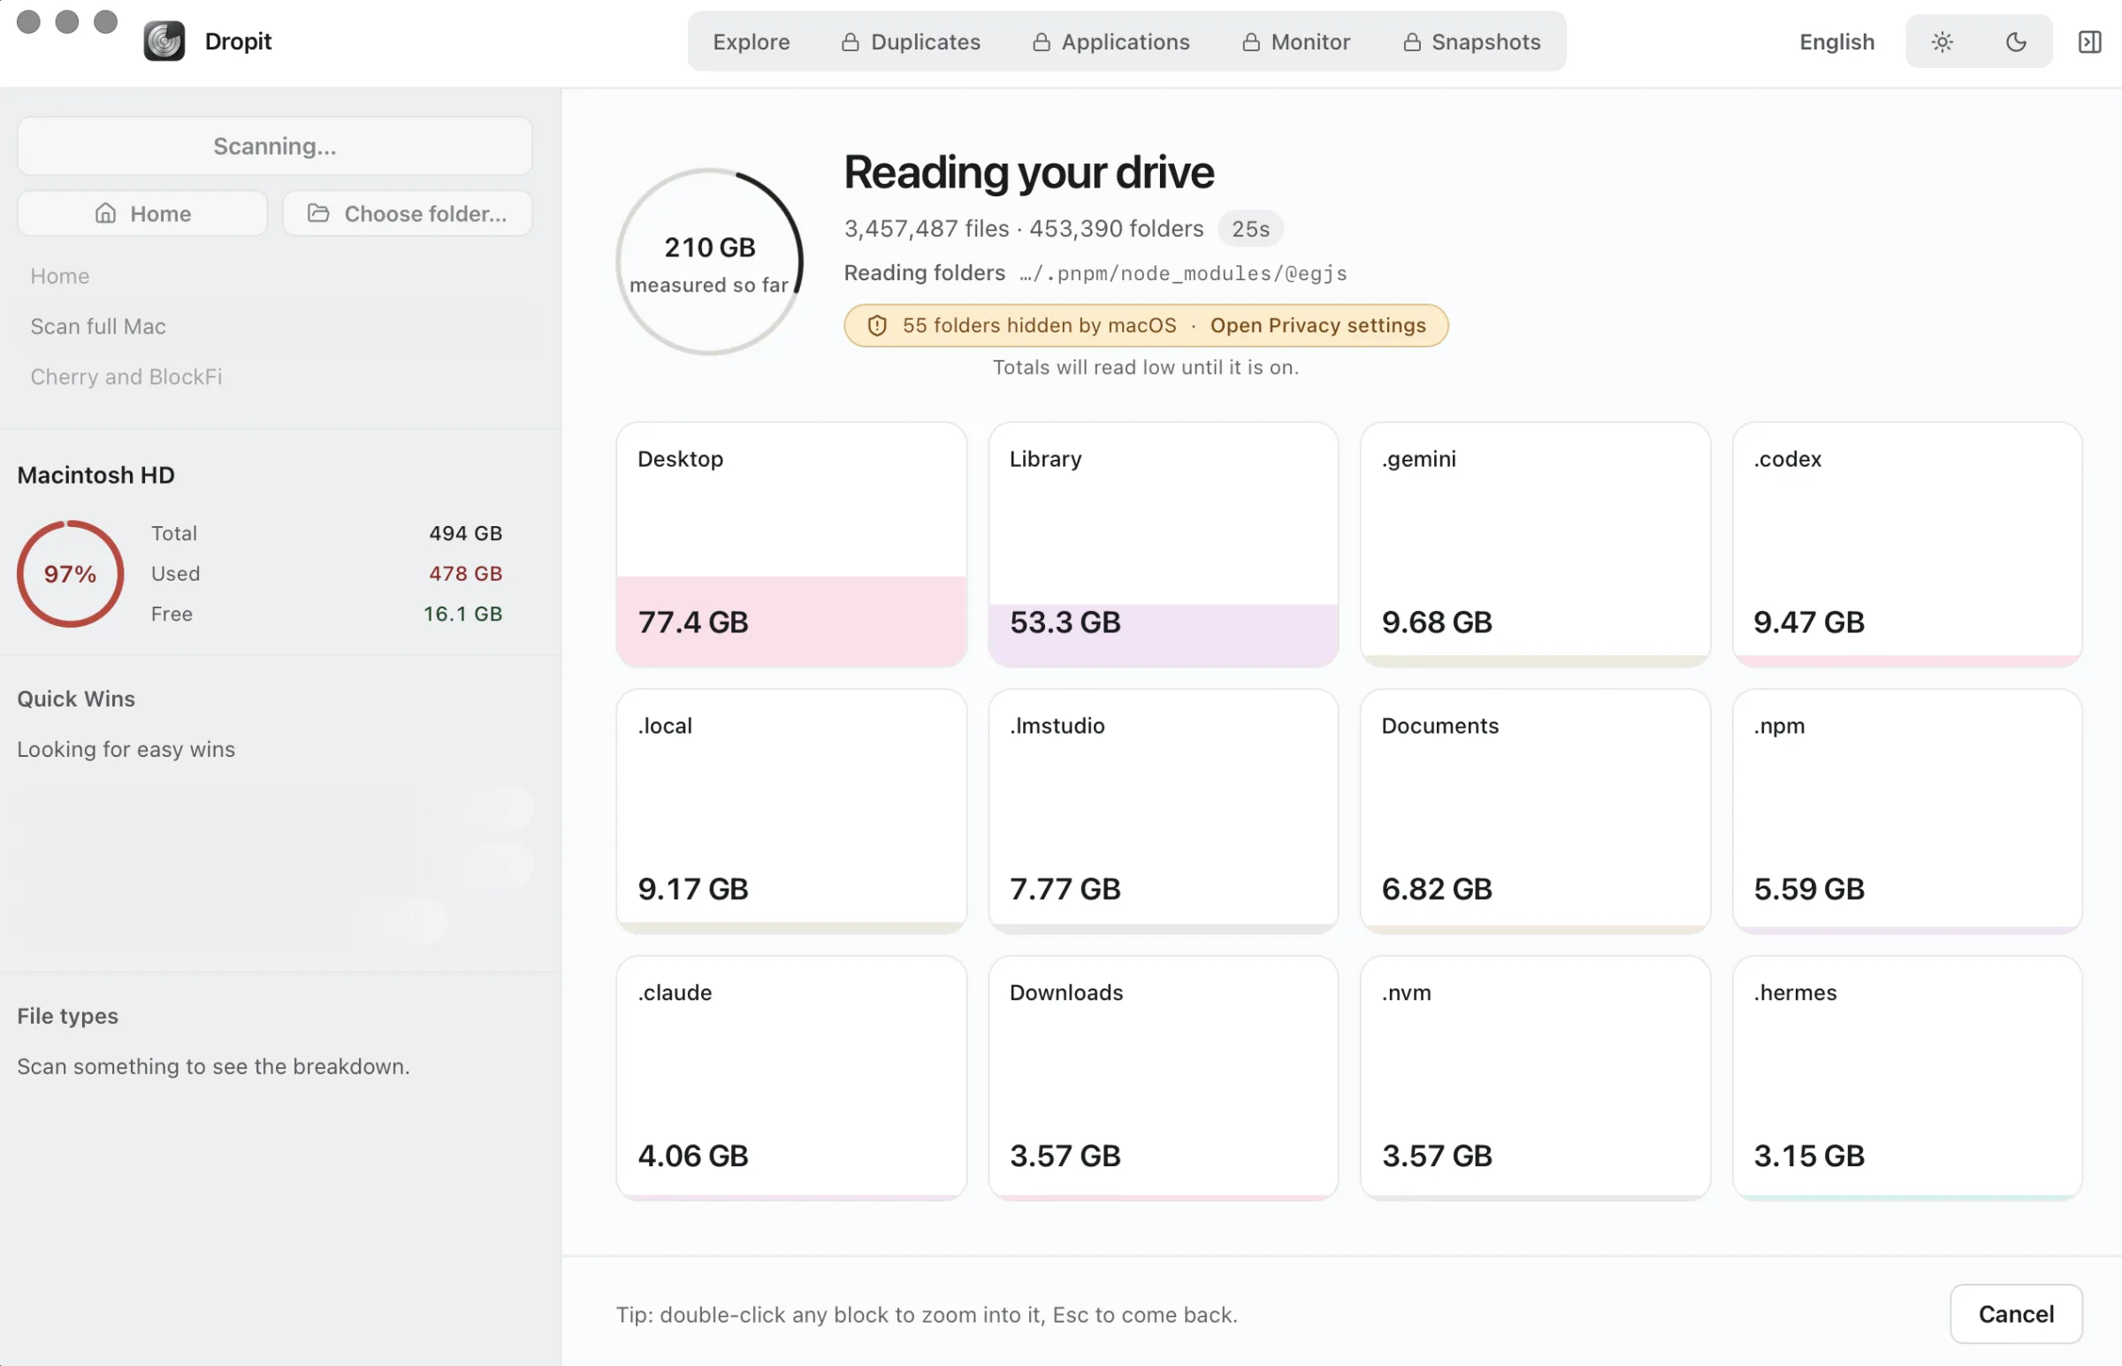Select the .gemini folder block

tap(1535, 545)
